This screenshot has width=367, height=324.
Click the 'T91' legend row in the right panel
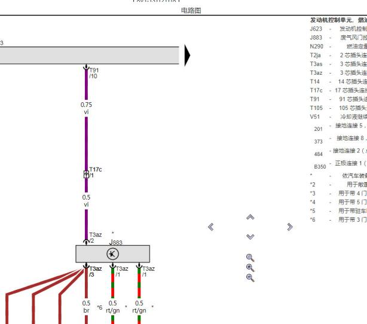click(x=338, y=99)
